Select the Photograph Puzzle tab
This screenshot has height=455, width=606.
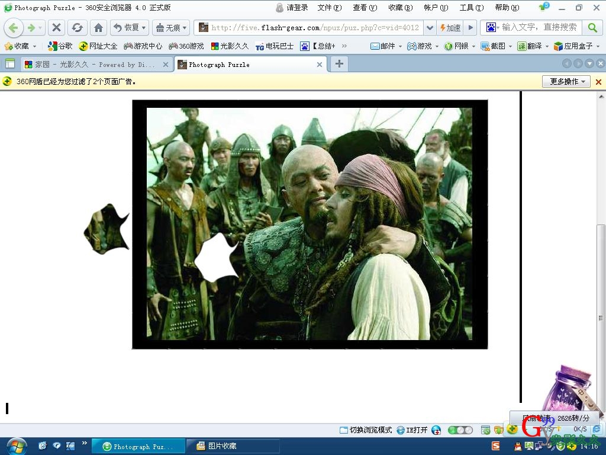(x=249, y=65)
